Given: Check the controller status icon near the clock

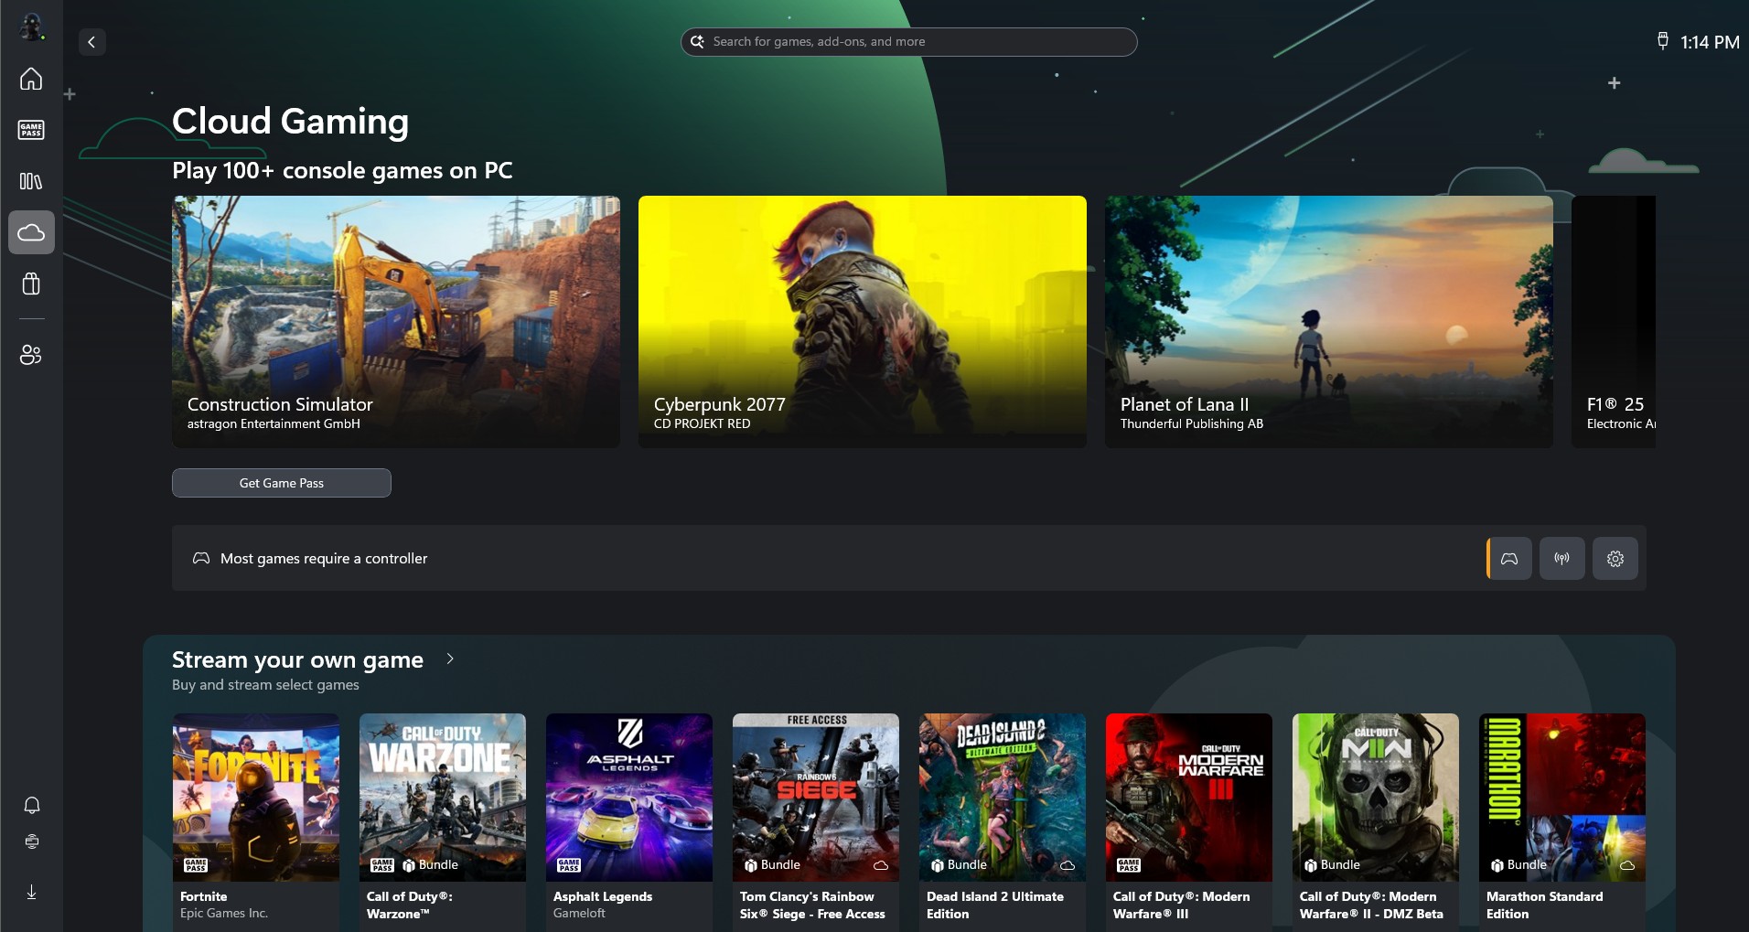Looking at the screenshot, I should pyautogui.click(x=1662, y=41).
